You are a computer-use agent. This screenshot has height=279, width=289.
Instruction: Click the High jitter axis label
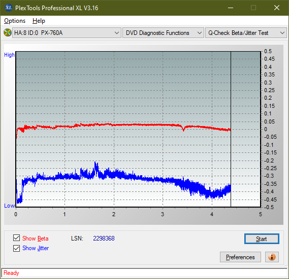[x=9, y=55]
